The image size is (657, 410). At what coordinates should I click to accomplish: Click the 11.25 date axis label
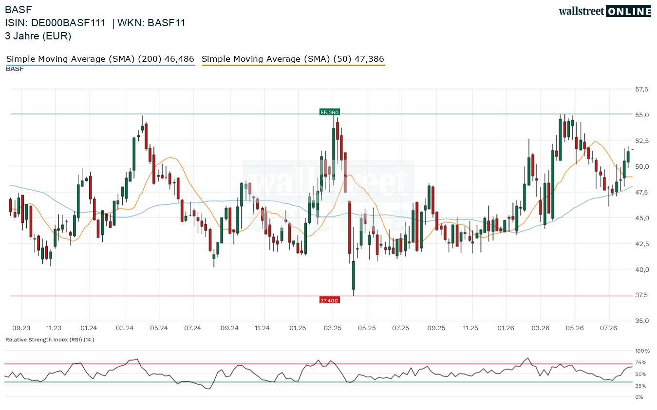click(x=470, y=328)
